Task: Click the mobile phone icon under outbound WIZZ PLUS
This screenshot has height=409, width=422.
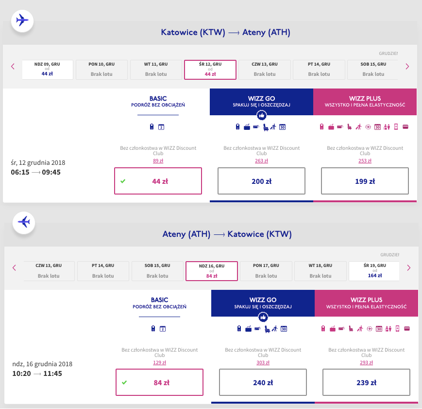Action: tap(396, 127)
